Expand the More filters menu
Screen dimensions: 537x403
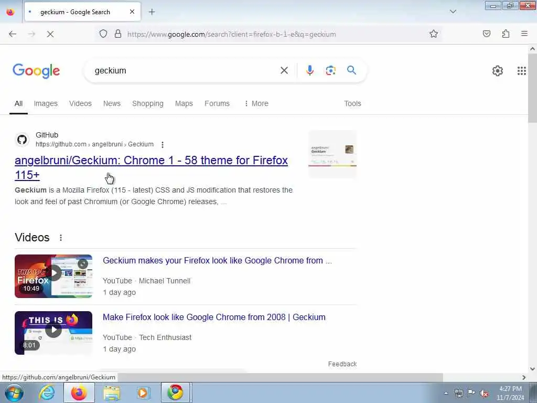click(256, 103)
